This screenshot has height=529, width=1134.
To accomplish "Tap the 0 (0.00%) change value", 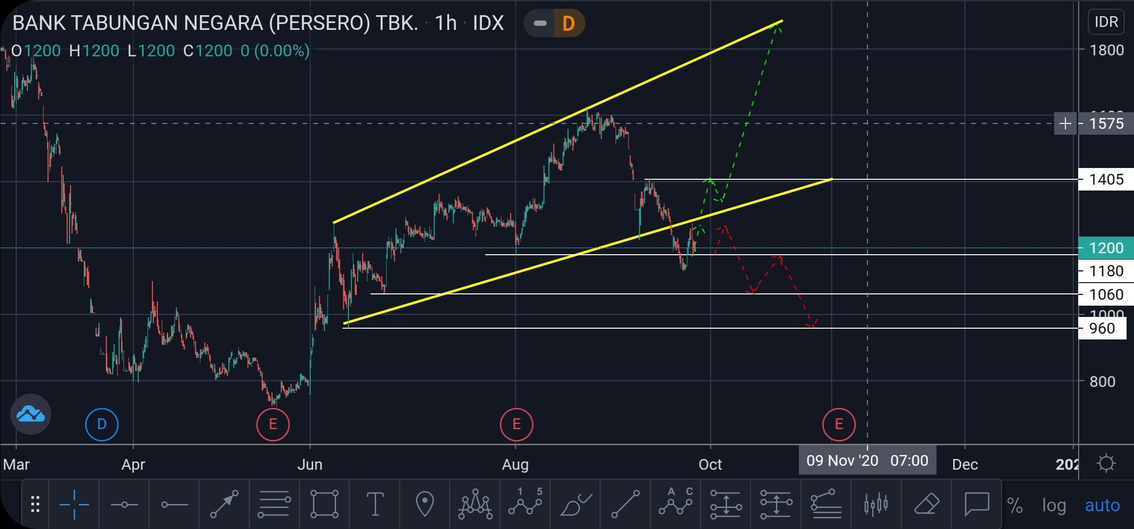I will (275, 51).
